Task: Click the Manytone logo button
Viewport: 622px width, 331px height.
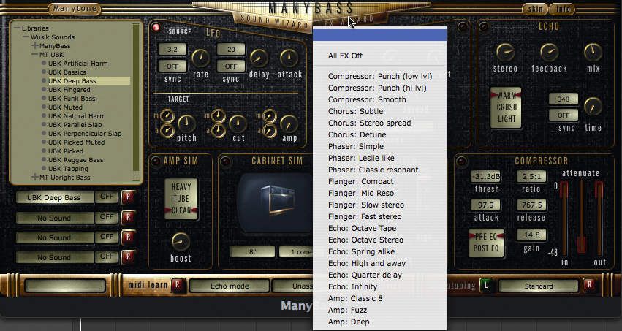Action: click(75, 9)
